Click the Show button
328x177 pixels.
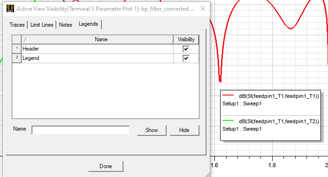[x=152, y=130]
